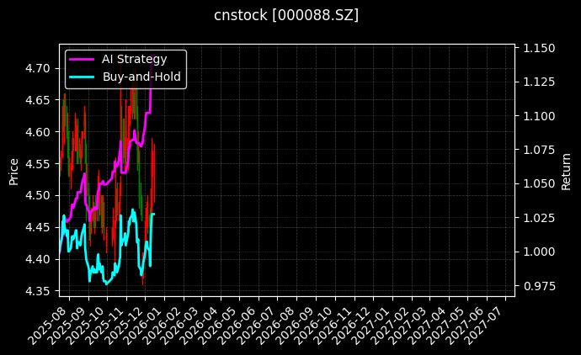581x355 pixels.
Task: Click the magenta AI Strategy legend line
Action: tap(82, 59)
